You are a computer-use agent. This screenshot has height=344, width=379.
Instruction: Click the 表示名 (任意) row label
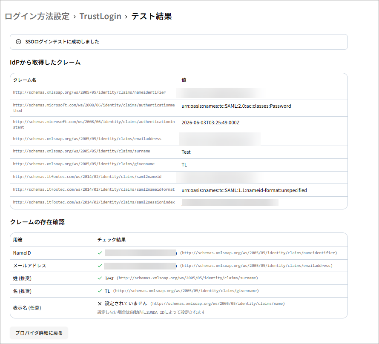pyautogui.click(x=27, y=308)
